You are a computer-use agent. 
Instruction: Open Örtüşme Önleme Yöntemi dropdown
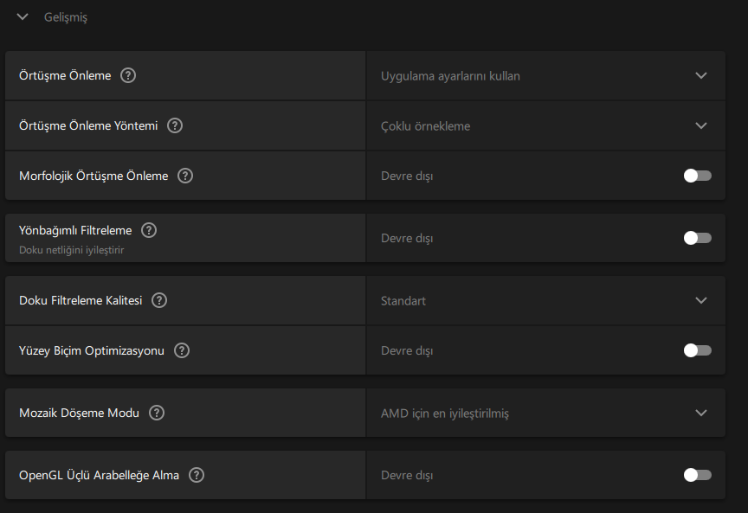(545, 125)
